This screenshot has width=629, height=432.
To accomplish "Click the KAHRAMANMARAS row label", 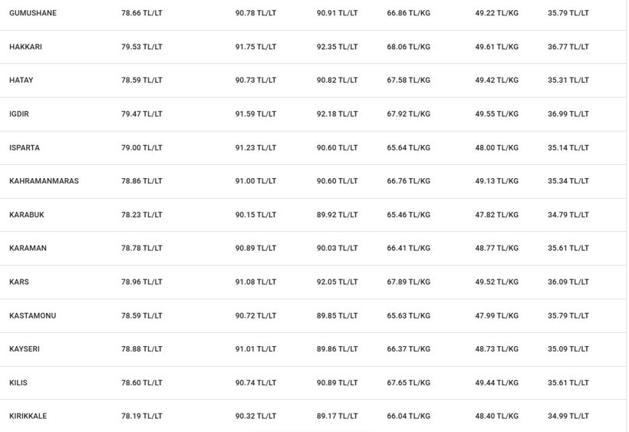I will point(44,181).
